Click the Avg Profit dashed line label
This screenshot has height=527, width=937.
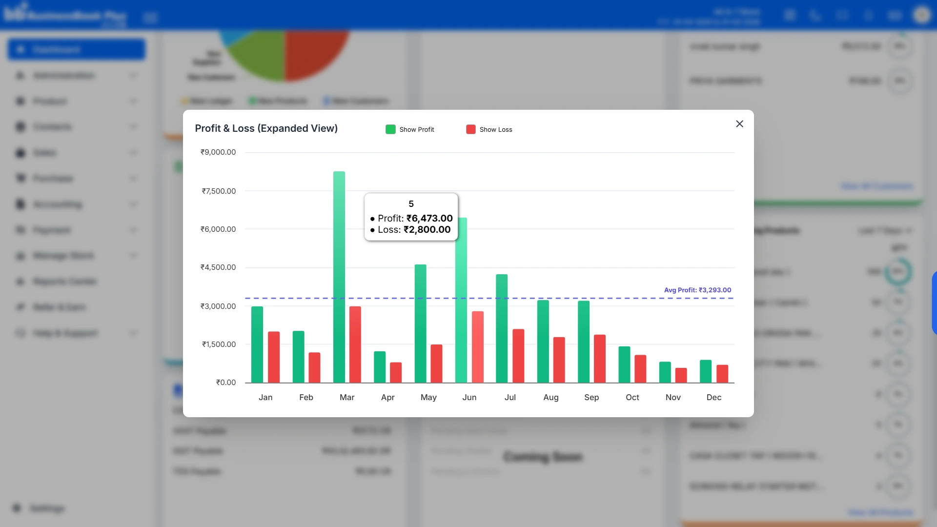tap(697, 289)
